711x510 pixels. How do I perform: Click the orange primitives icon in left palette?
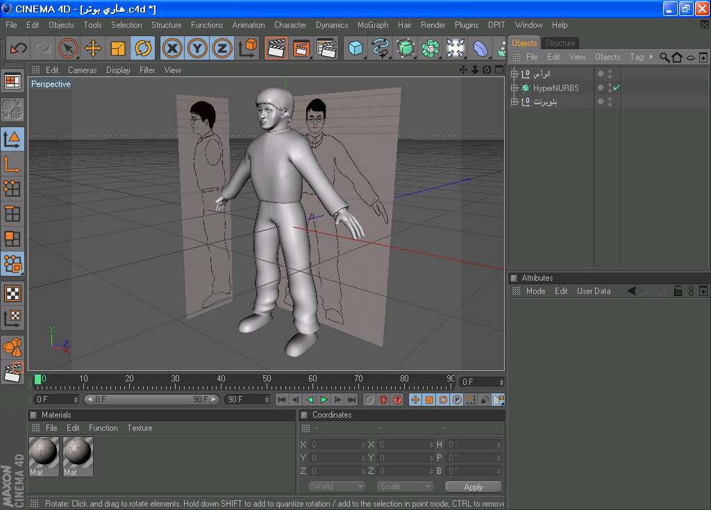[12, 347]
